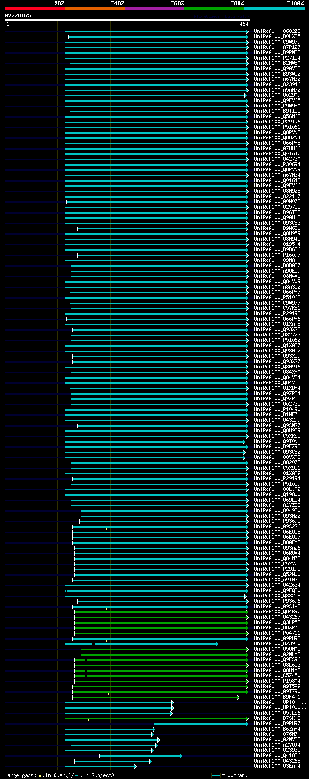Screen dimensions: 309x779
Task: Open hit UniRef100_C9W979
Action: click(277, 42)
